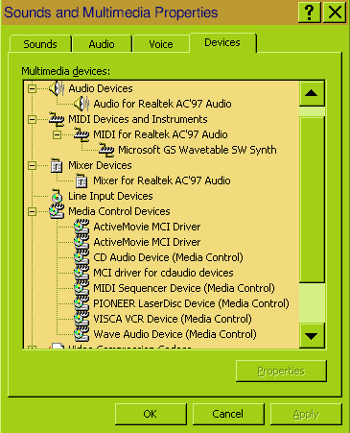The image size is (350, 433).
Task: Click the Microsoft GS Wavetable SW Synth icon
Action: pos(106,150)
